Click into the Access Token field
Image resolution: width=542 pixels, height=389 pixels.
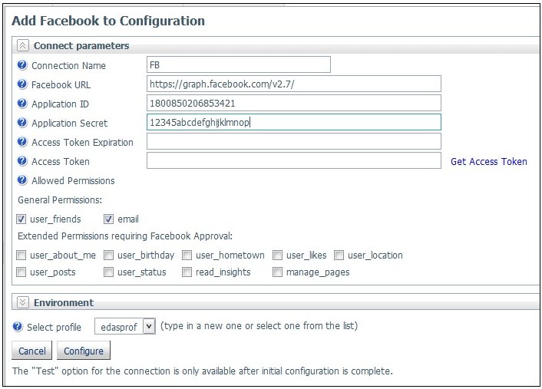pyautogui.click(x=294, y=160)
